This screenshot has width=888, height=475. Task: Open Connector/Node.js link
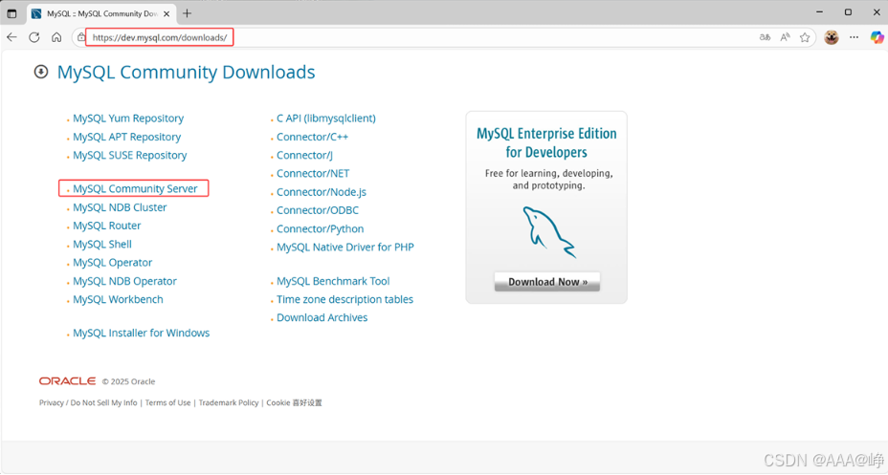click(x=322, y=192)
